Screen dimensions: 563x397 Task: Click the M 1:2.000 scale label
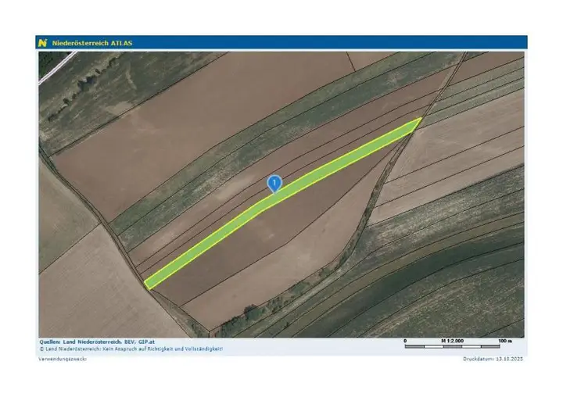pos(454,341)
